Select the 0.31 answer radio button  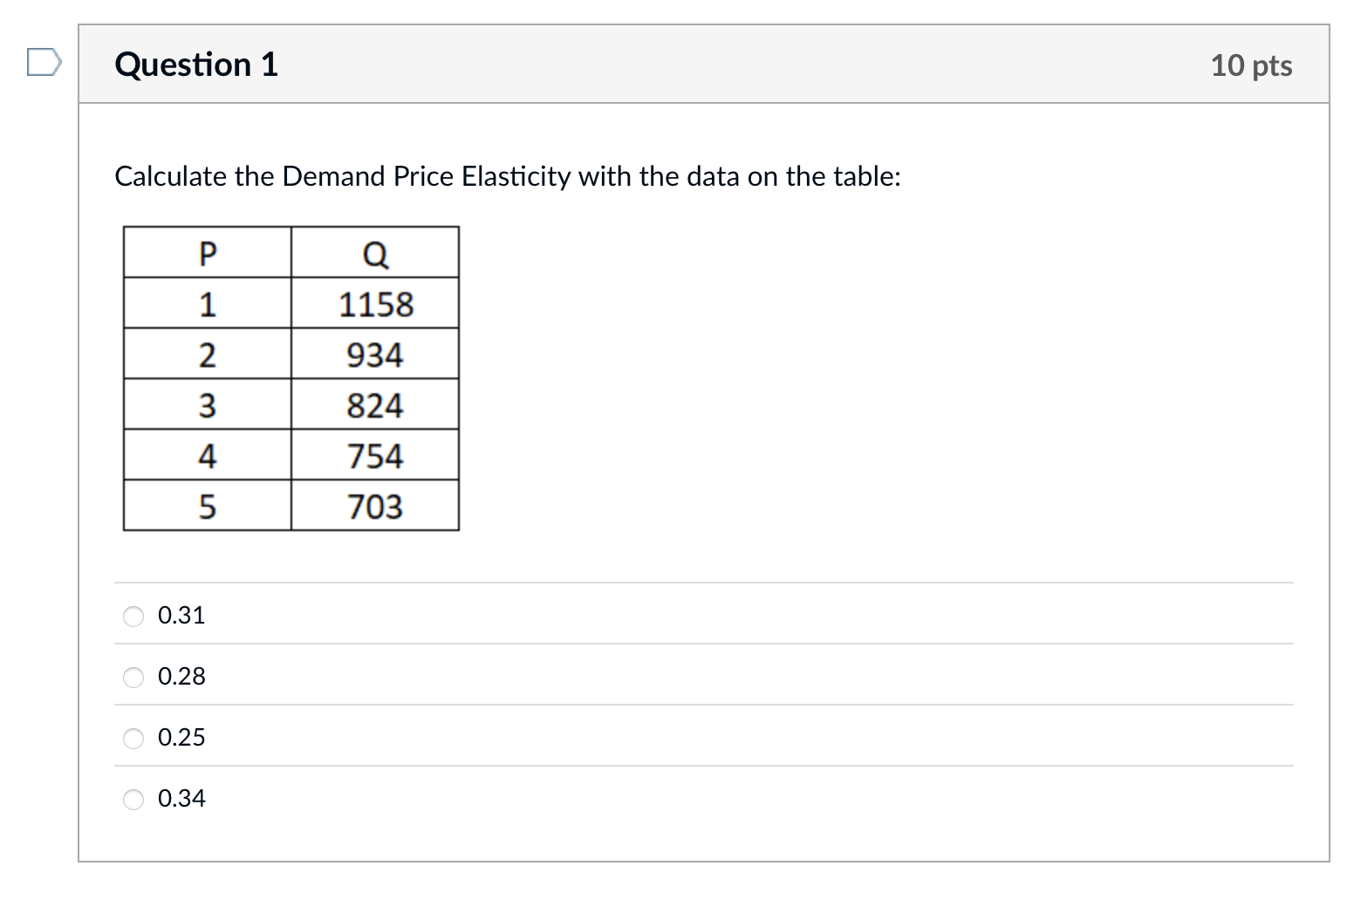[133, 616]
